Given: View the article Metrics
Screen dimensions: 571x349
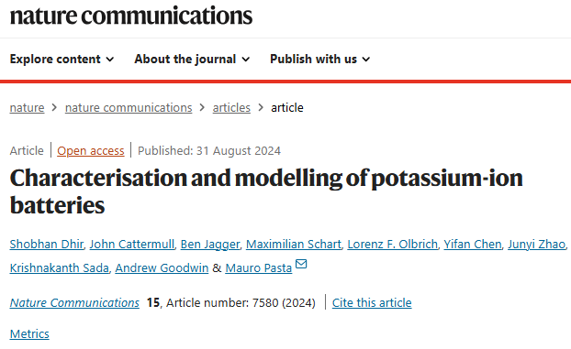Looking at the screenshot, I should pos(29,333).
